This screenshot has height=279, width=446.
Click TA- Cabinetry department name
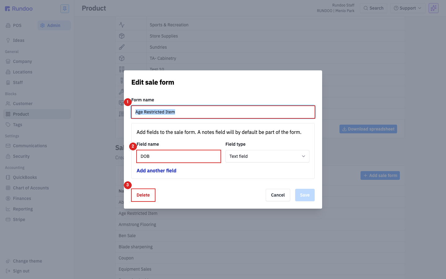click(163, 58)
